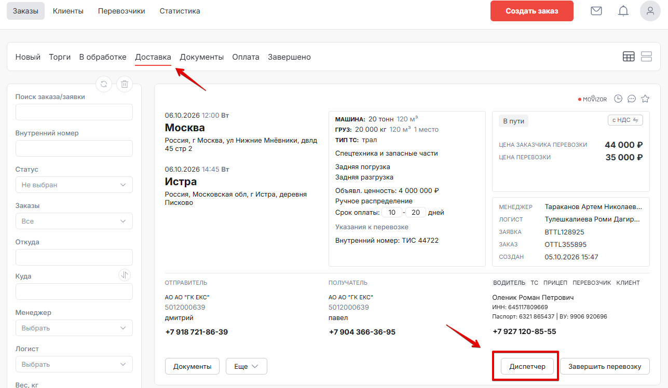The image size is (668, 388).
Task: Click the MOVIZOR tracking indicator
Action: tap(592, 99)
